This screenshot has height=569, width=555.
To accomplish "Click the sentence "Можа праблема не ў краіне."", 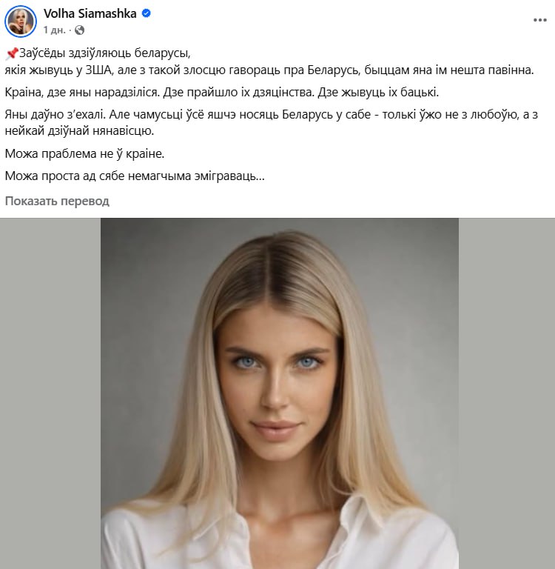I will pyautogui.click(x=85, y=154).
